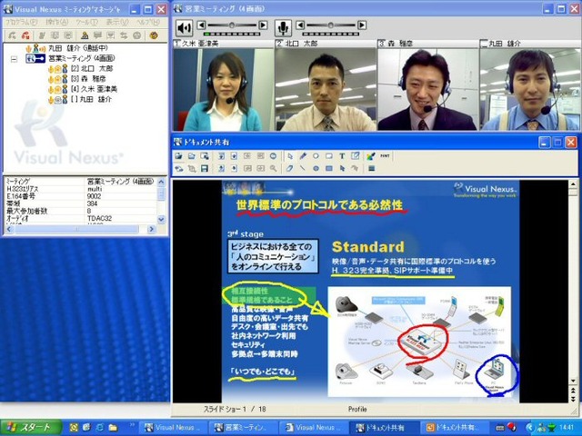The height and width of the screenshot is (436, 582).
Task: Click E.164番号 value 9002 in properties
Action: pyautogui.click(x=94, y=196)
